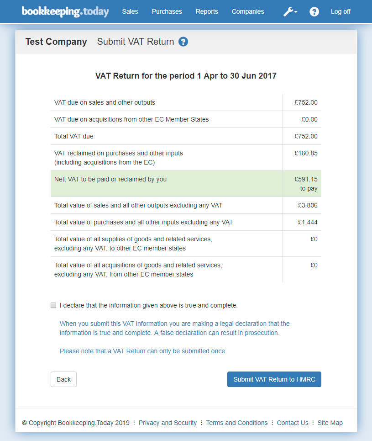Open Terms and Conditions link
The width and height of the screenshot is (372, 441).
[x=236, y=423]
